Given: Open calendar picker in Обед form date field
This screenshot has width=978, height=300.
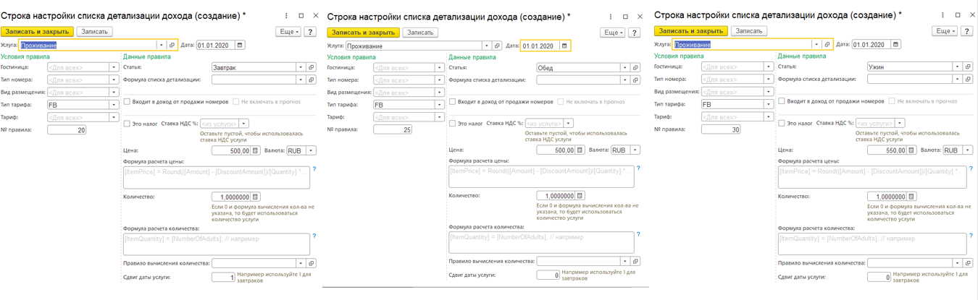Looking at the screenshot, I should coord(564,46).
